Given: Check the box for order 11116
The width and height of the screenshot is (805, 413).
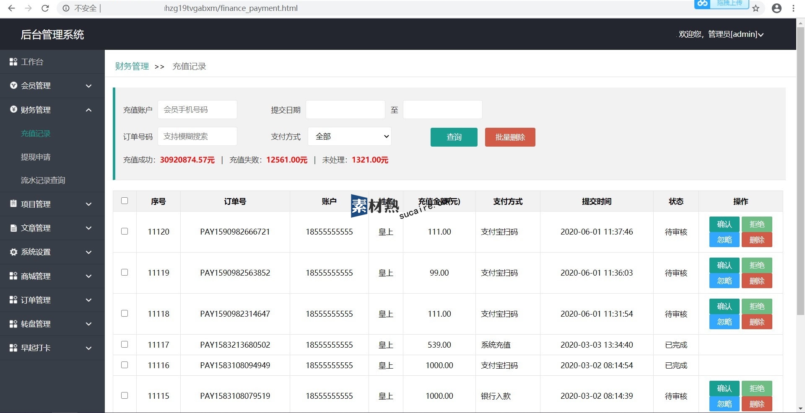Looking at the screenshot, I should pyautogui.click(x=125, y=365).
